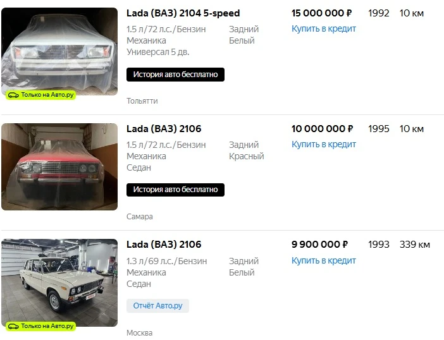Click the Тольятти location label
The height and width of the screenshot is (340, 444).
(142, 101)
